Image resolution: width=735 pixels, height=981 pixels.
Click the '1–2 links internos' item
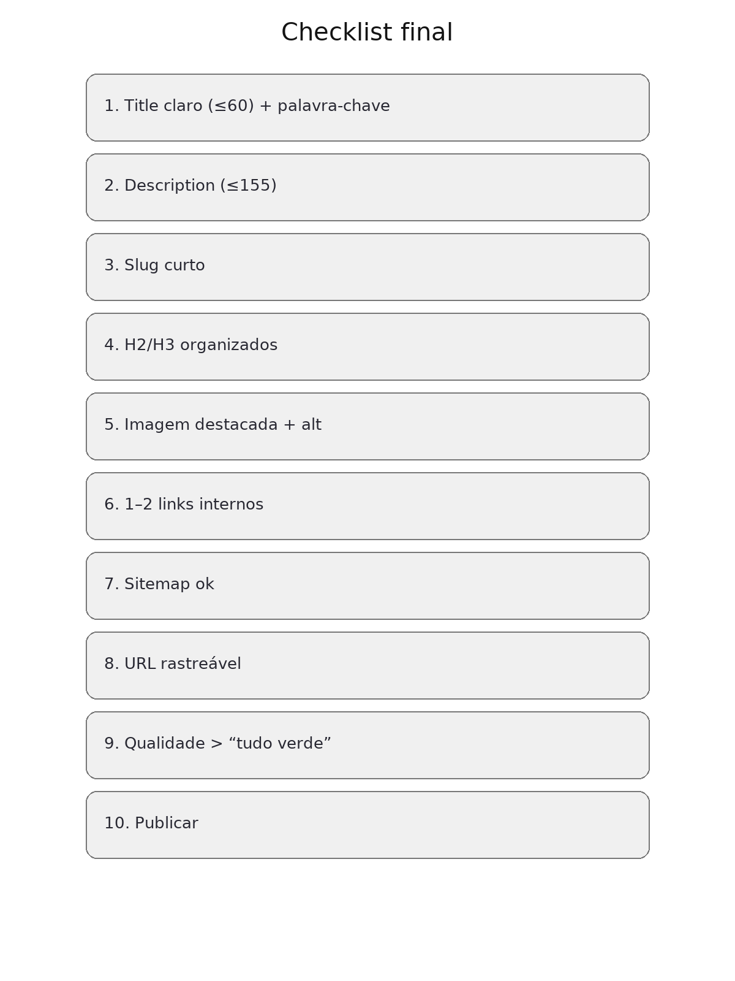[x=367, y=506]
